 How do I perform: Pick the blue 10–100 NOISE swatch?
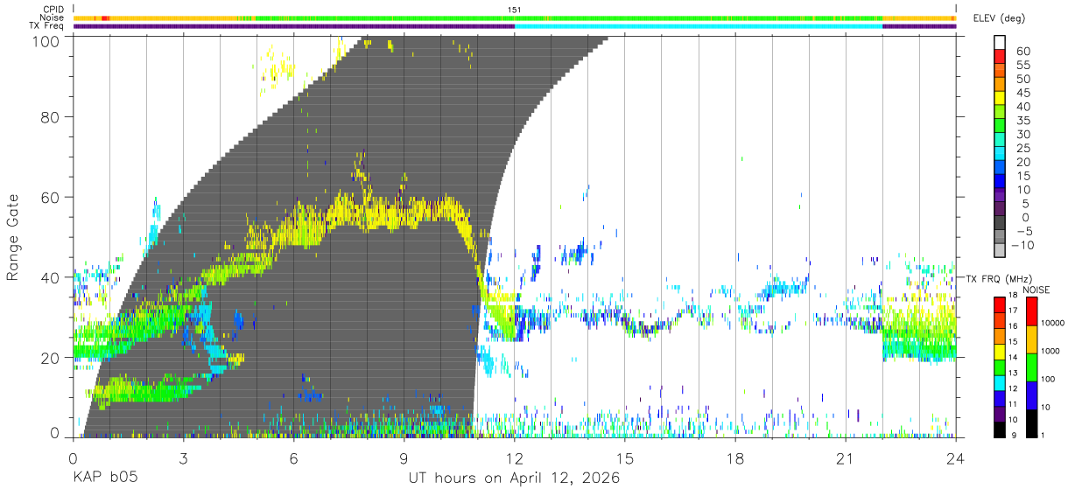pos(1033,395)
